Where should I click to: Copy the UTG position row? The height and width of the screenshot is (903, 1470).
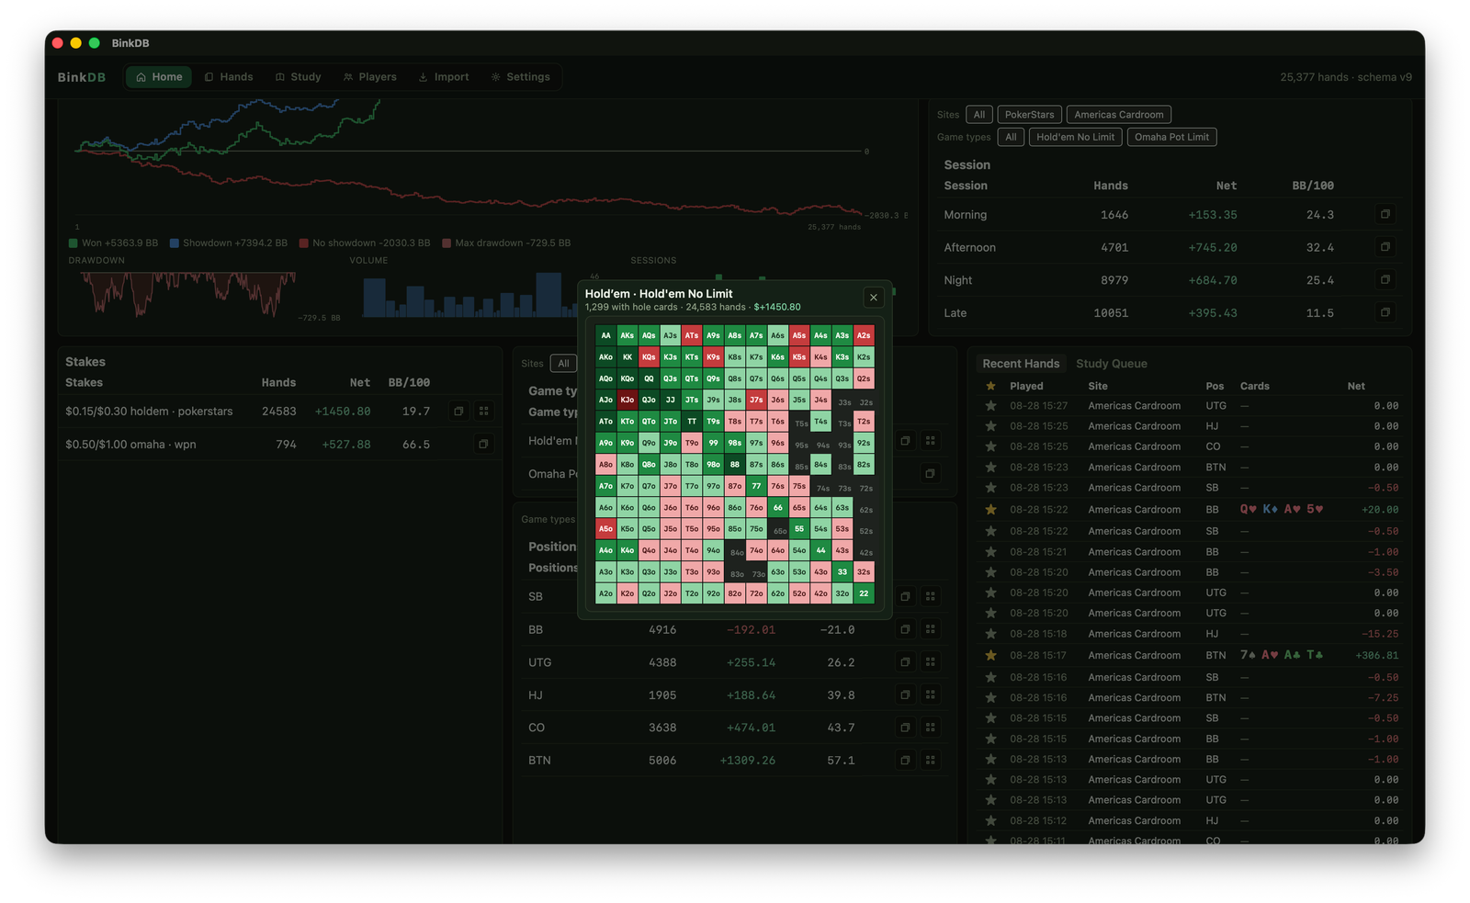tap(905, 662)
